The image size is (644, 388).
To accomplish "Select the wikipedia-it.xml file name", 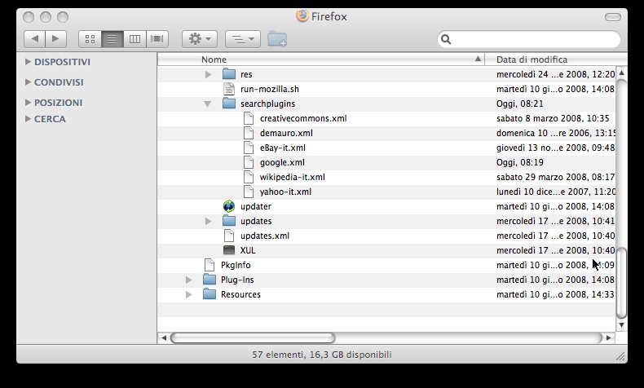I will click(292, 178).
